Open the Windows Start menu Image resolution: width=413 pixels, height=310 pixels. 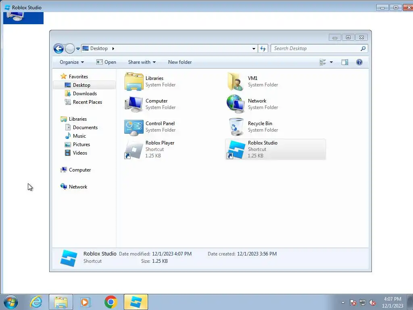tap(11, 302)
